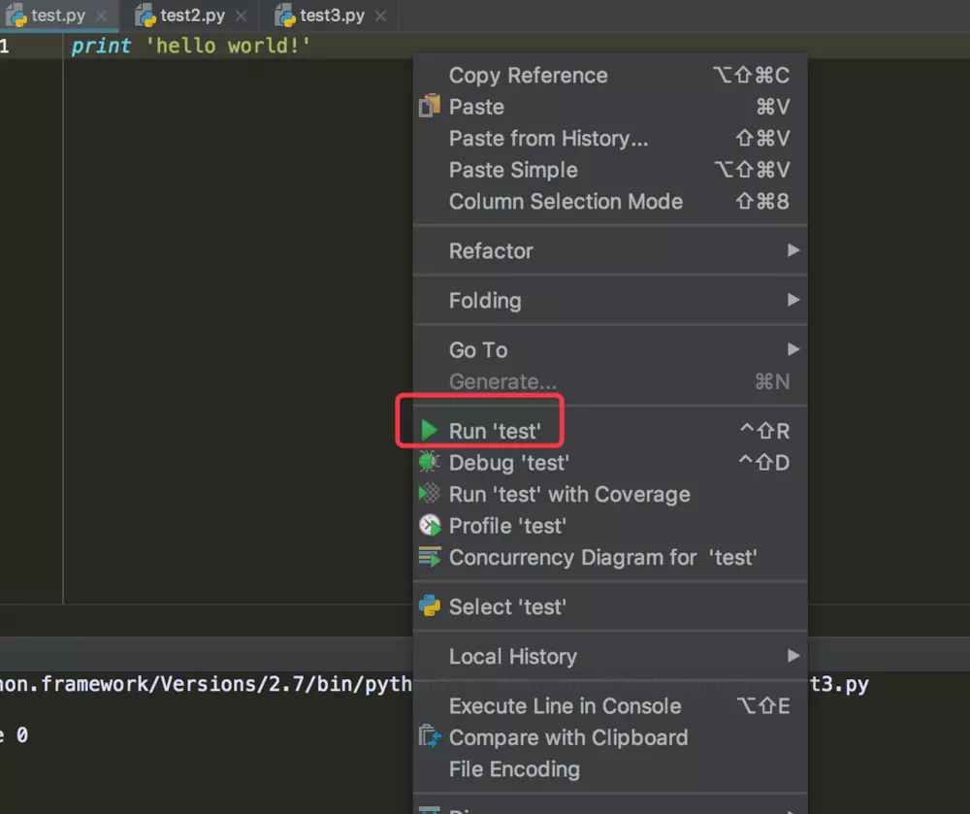Image resolution: width=970 pixels, height=814 pixels.
Task: Expand the Refactor submenu arrow
Action: tap(793, 250)
